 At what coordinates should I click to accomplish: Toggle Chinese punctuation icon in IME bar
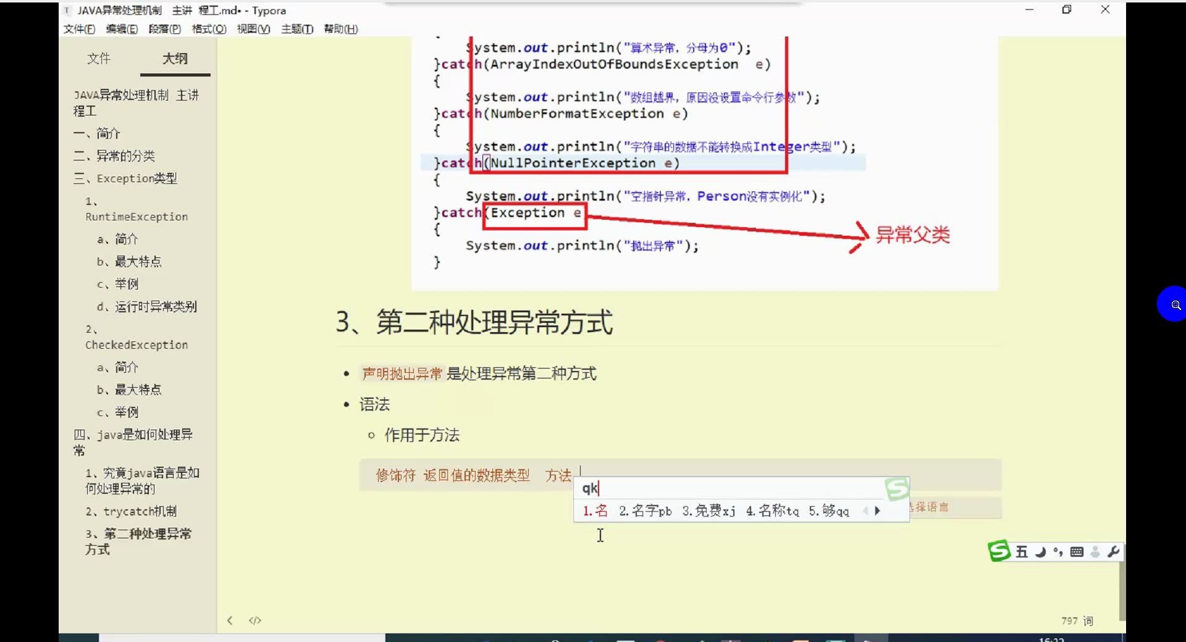[x=1058, y=552]
